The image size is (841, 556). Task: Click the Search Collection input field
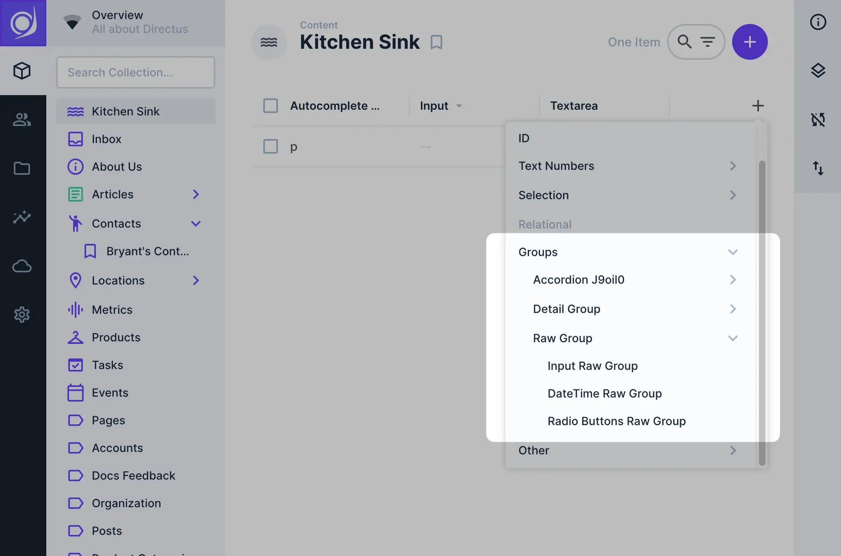[136, 72]
